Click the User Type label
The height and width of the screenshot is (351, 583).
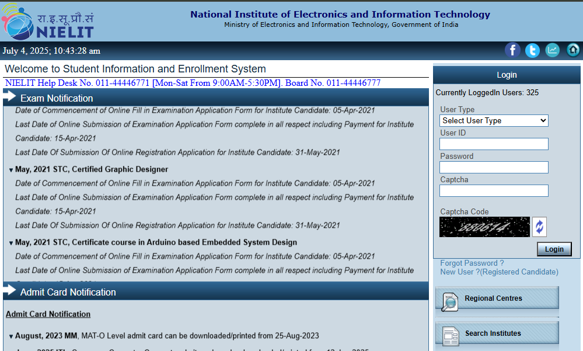pos(458,109)
